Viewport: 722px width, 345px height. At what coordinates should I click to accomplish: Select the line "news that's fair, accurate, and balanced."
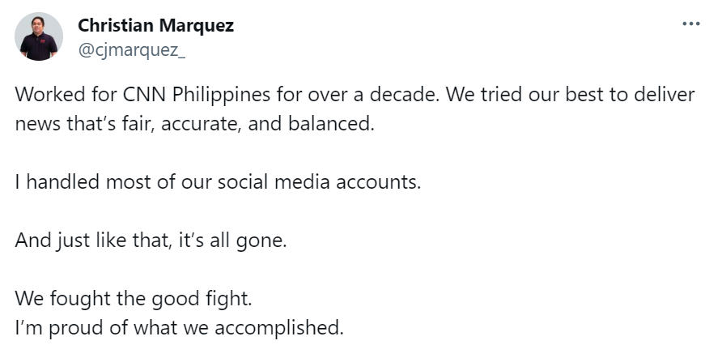(195, 124)
